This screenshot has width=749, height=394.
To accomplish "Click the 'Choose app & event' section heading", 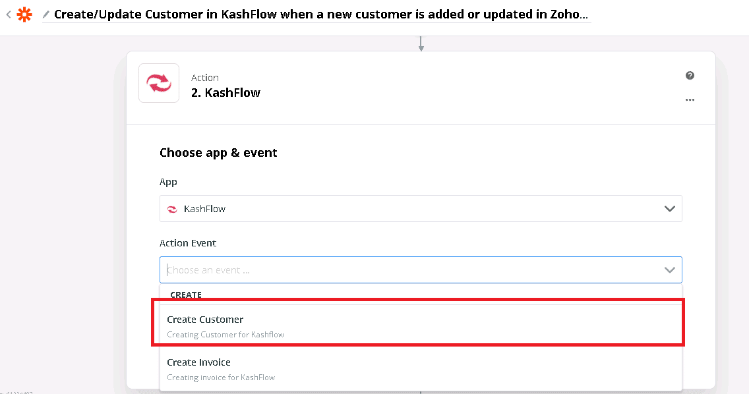I will click(x=218, y=153).
